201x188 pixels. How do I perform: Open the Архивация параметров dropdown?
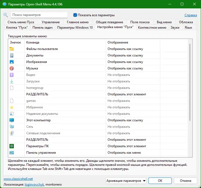[x=126, y=181]
